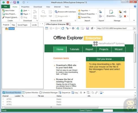The height and width of the screenshot is (113, 138).
Task: Click the red Delete X icon
Action: click(x=125, y=16)
